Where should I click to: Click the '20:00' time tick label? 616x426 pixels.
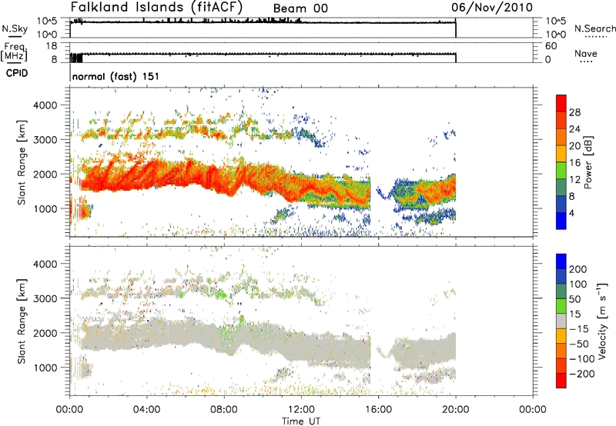point(455,409)
